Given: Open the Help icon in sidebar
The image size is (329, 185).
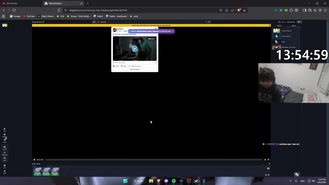Looking at the screenshot, I should tap(4, 166).
